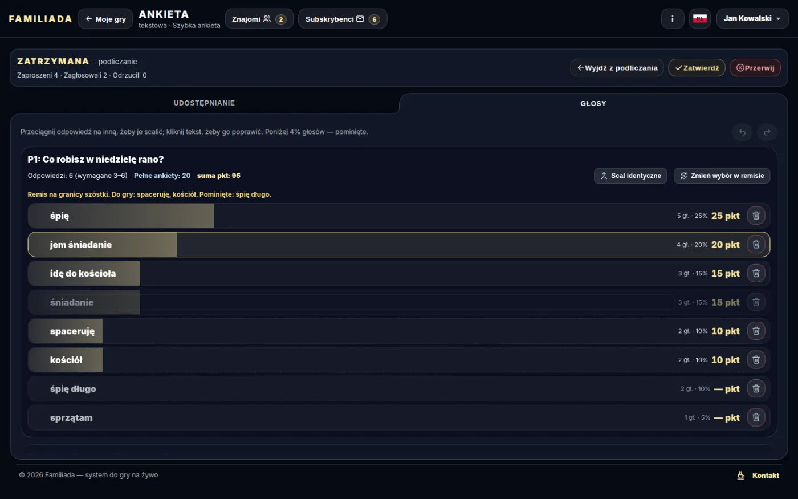Click Scal identyczne button

point(630,176)
